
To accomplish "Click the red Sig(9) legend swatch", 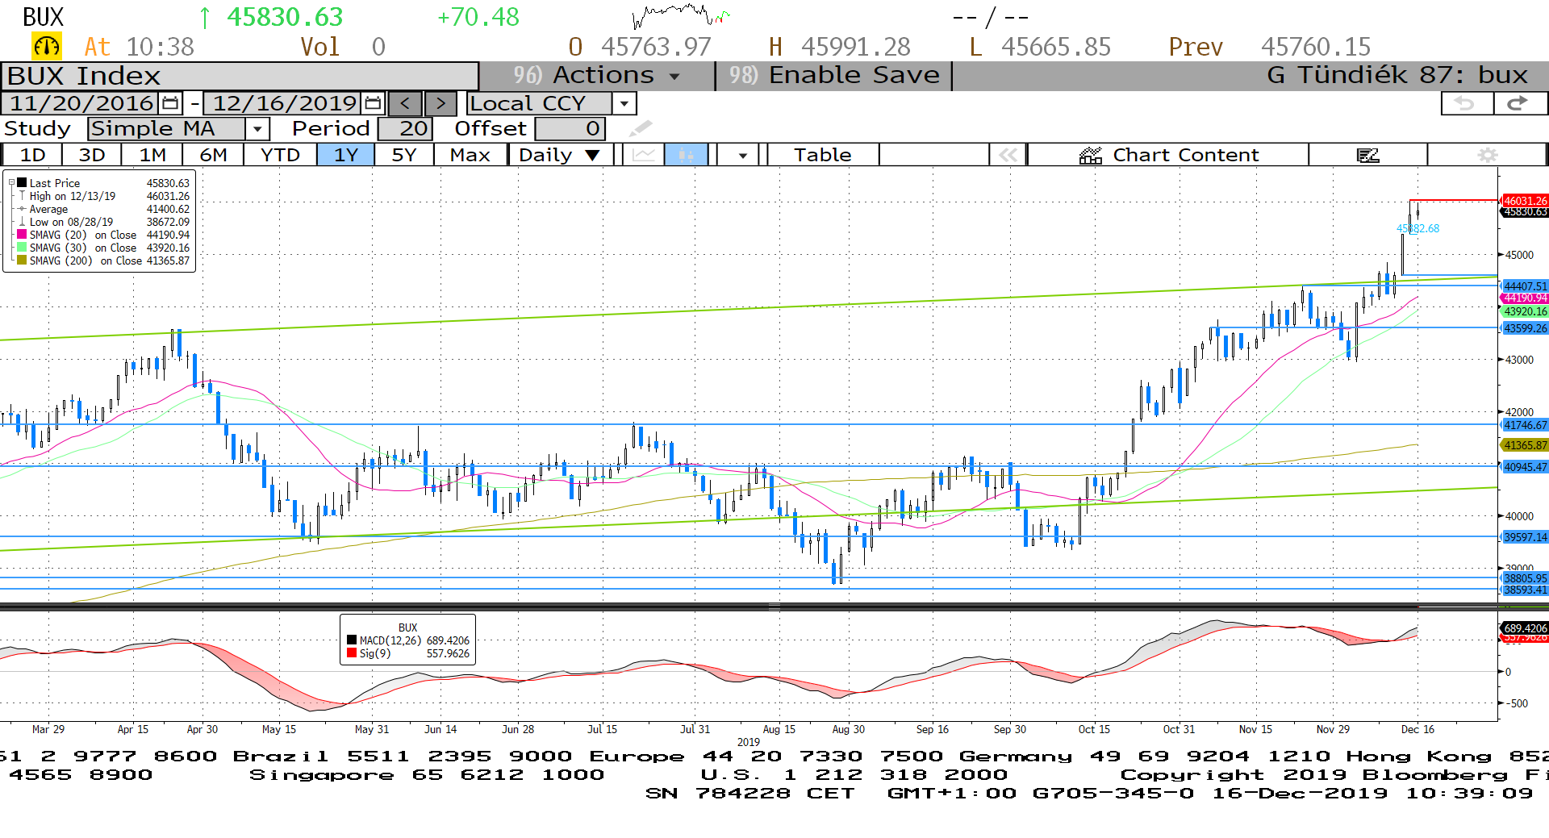I will pyautogui.click(x=352, y=653).
